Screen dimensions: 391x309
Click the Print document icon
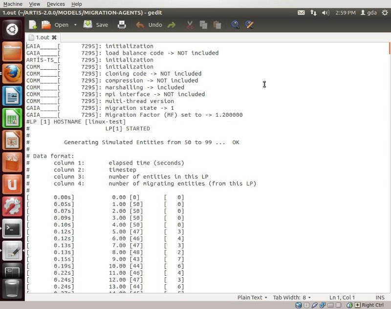pos(122,24)
